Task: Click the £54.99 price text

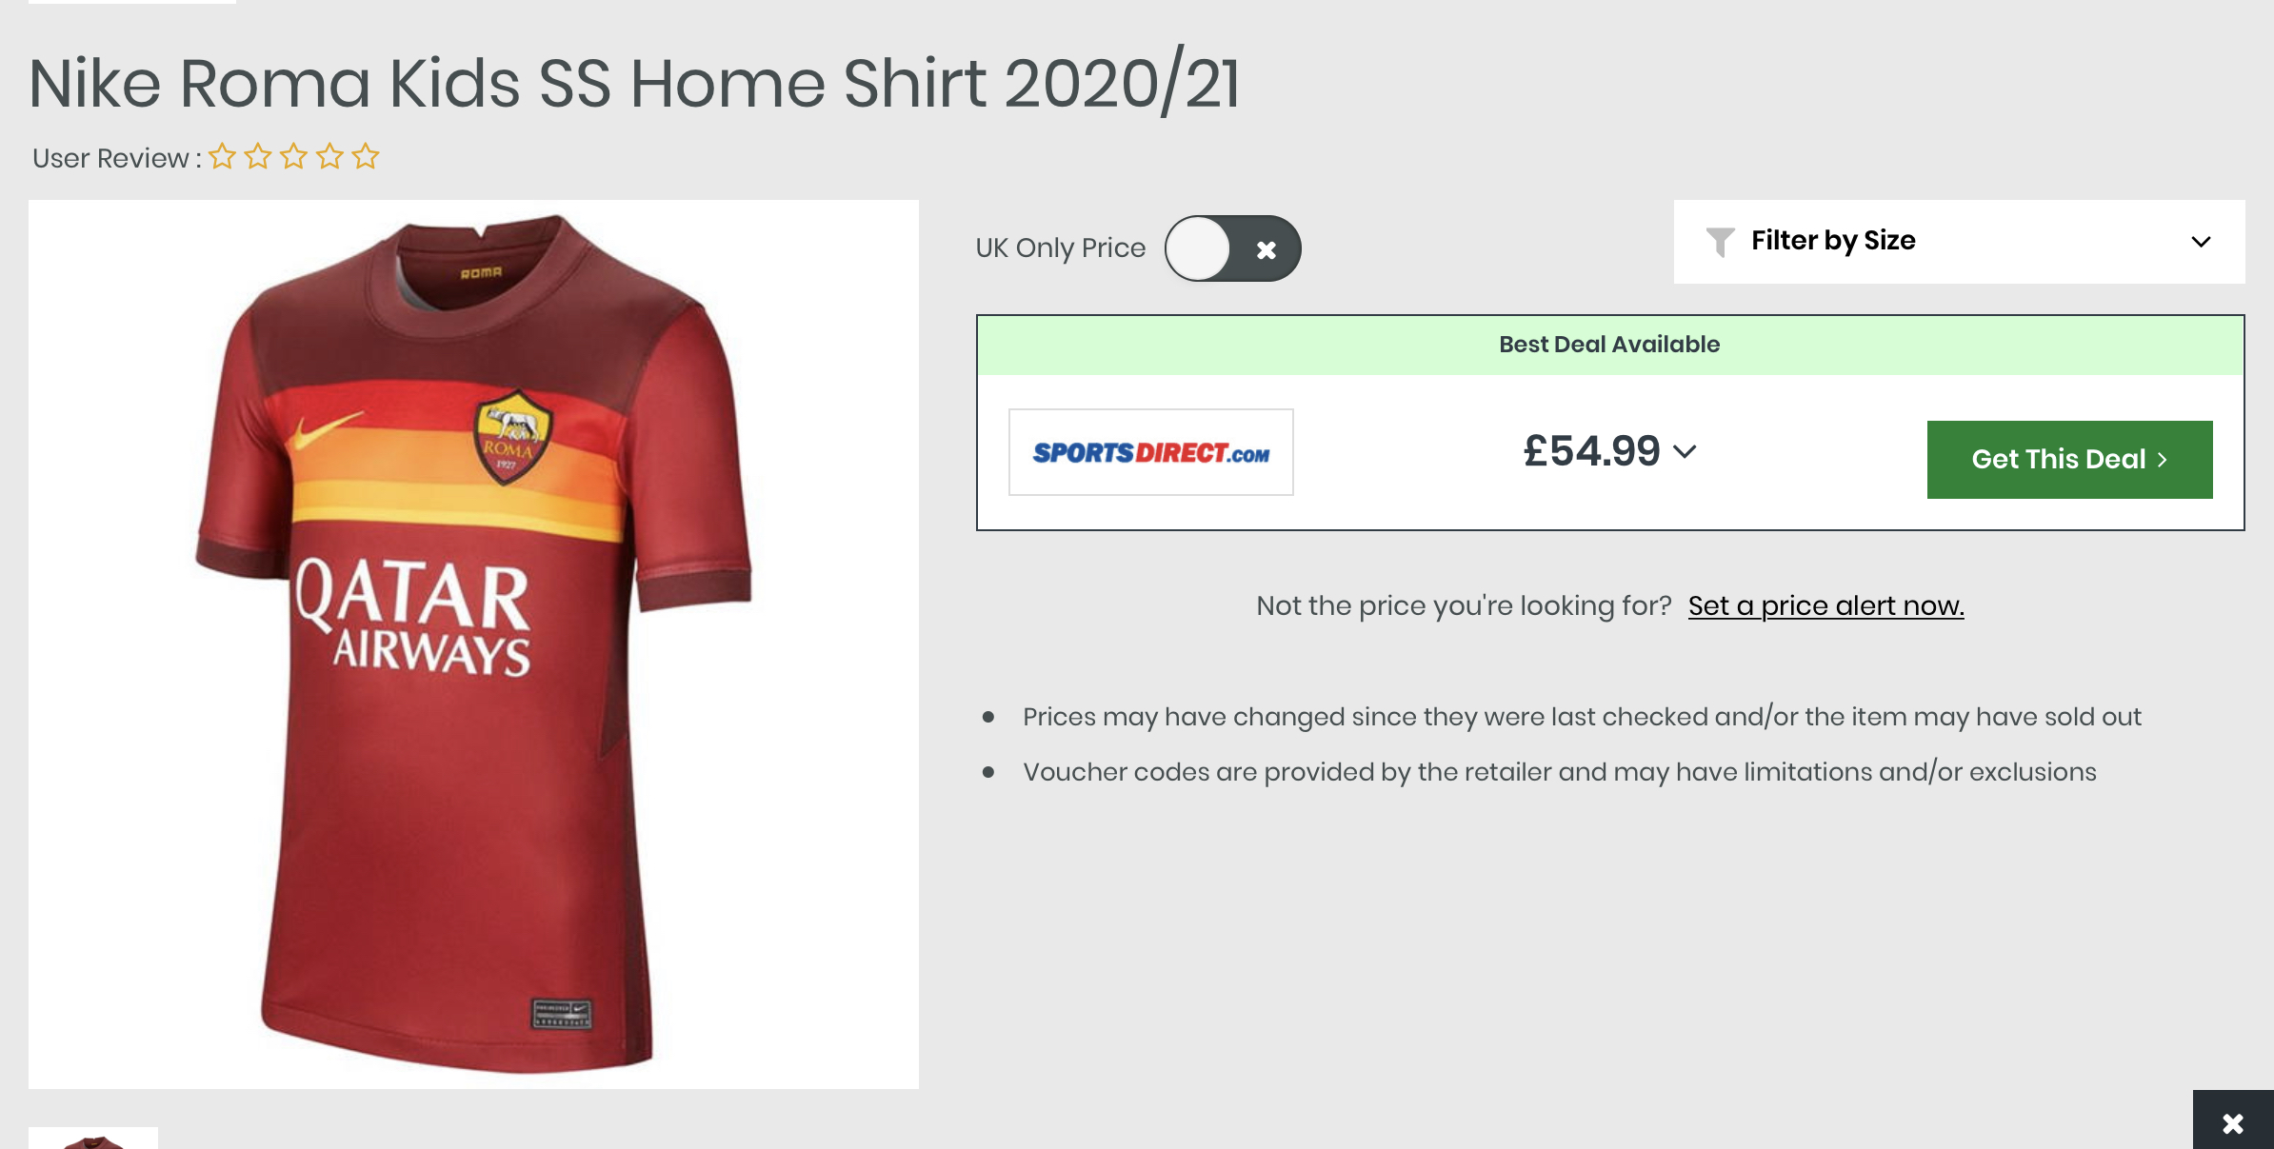Action: tap(1591, 451)
